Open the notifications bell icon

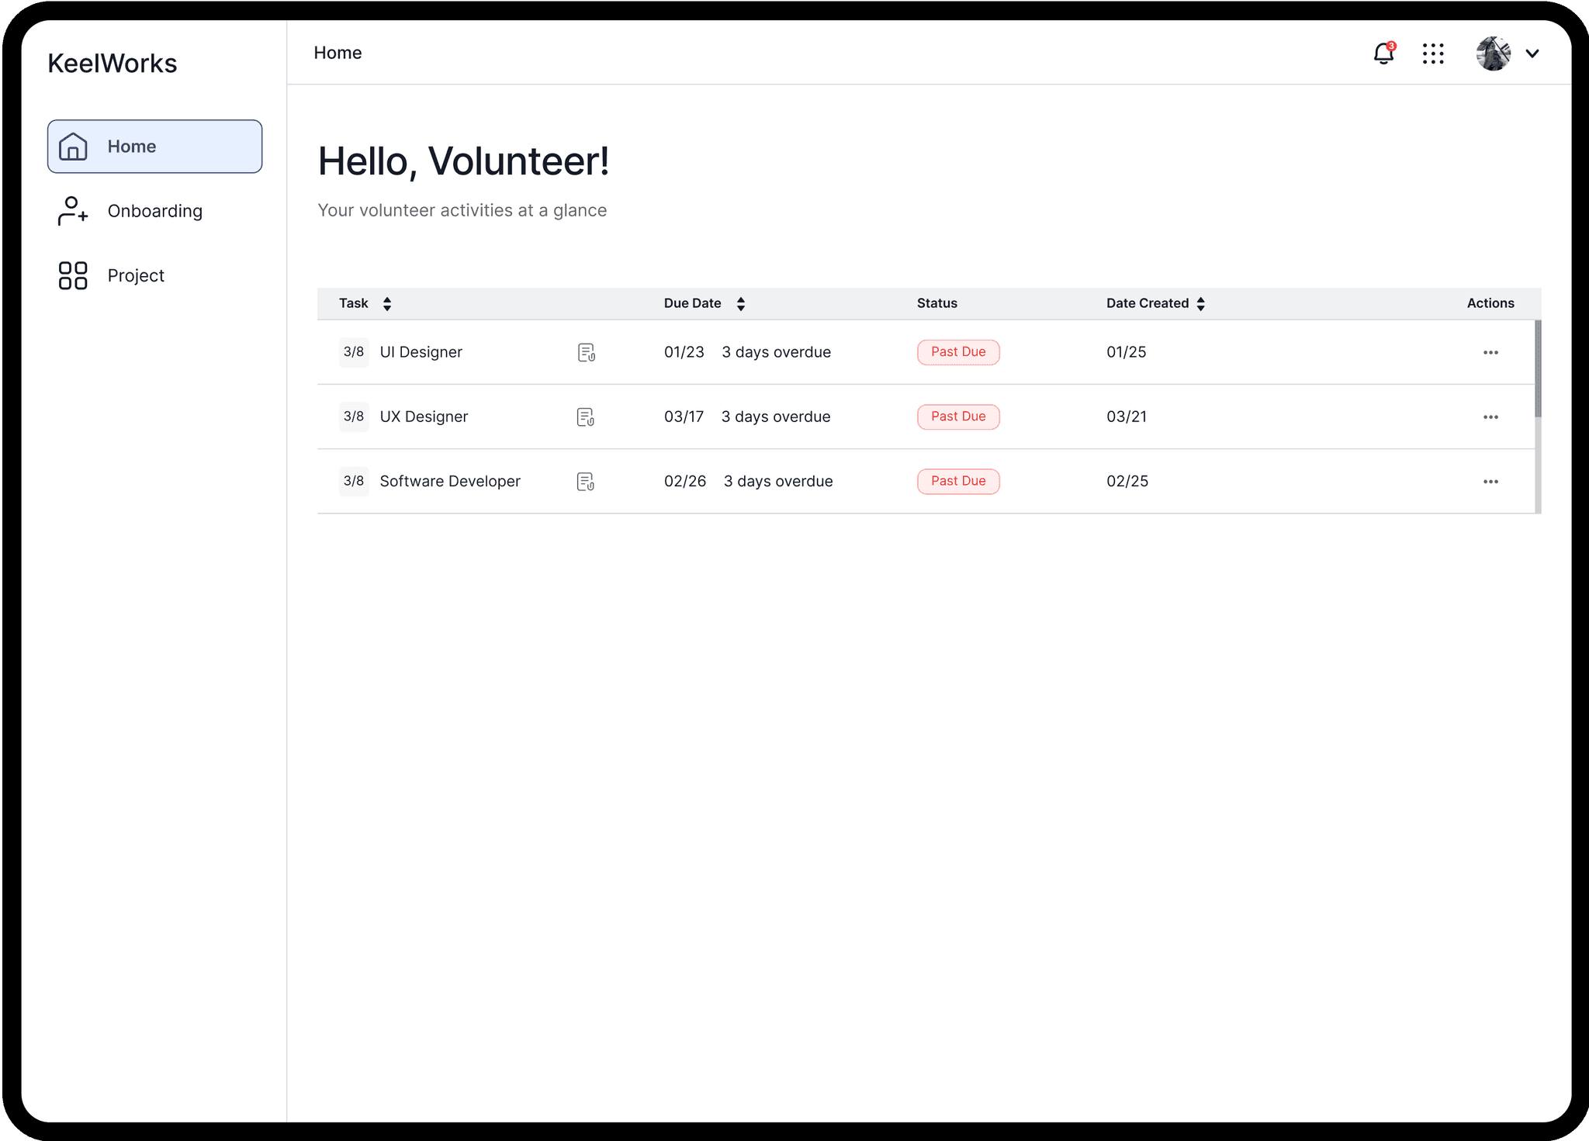(x=1383, y=54)
